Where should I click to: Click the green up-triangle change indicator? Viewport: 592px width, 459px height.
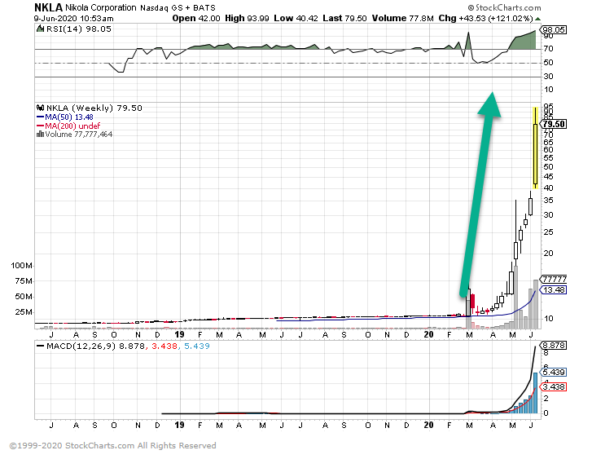pos(537,19)
